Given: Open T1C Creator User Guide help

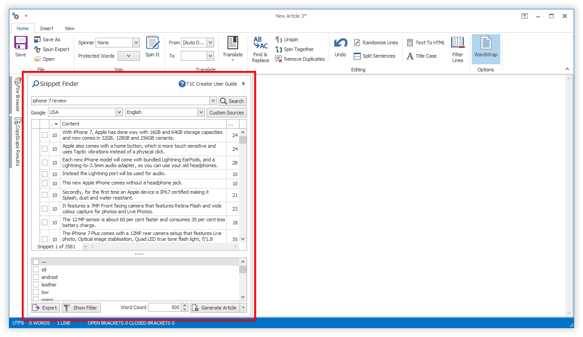Looking at the screenshot, I should 208,84.
